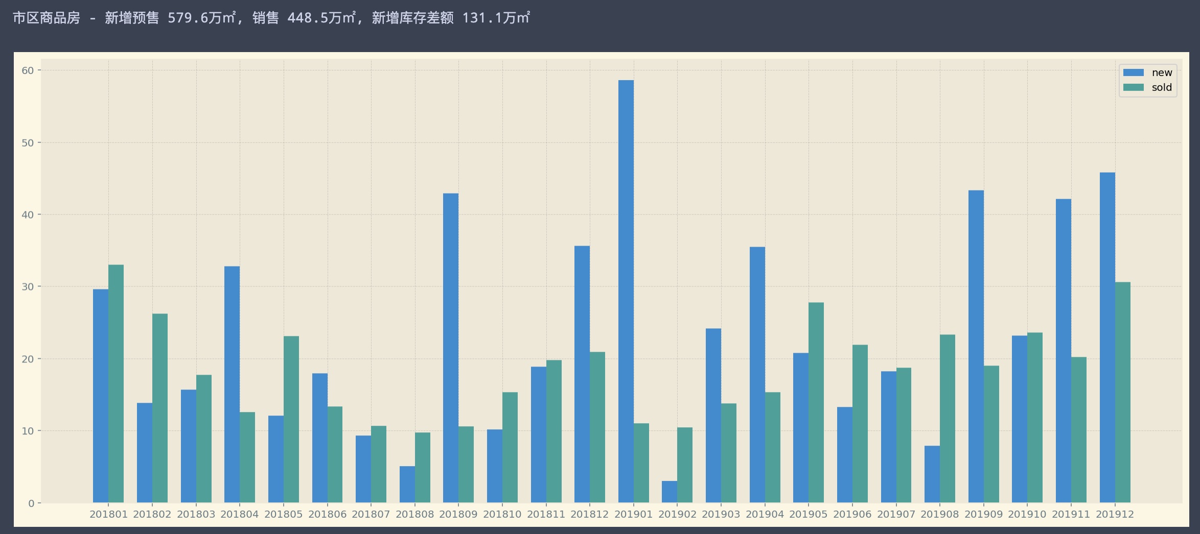The height and width of the screenshot is (534, 1200).
Task: Click the green sold bar for 201801
Action: pos(116,383)
